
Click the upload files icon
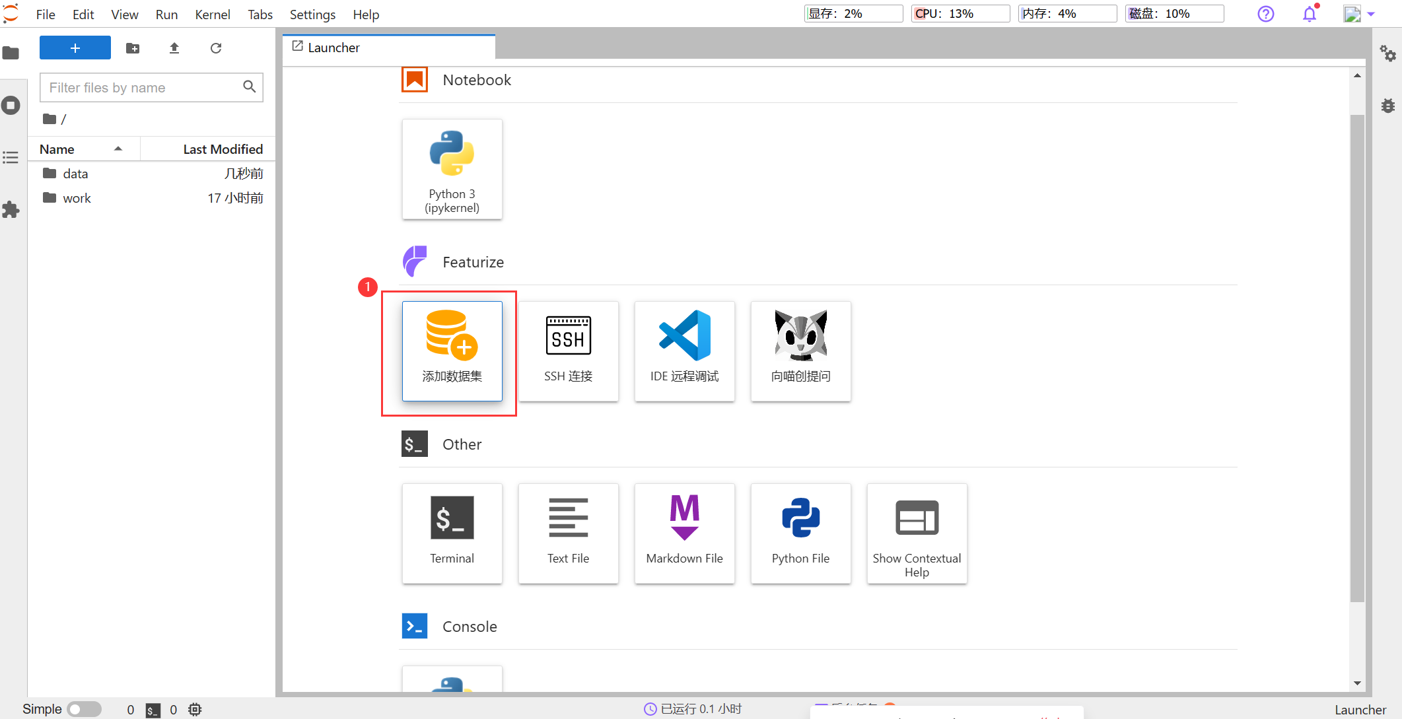[174, 48]
